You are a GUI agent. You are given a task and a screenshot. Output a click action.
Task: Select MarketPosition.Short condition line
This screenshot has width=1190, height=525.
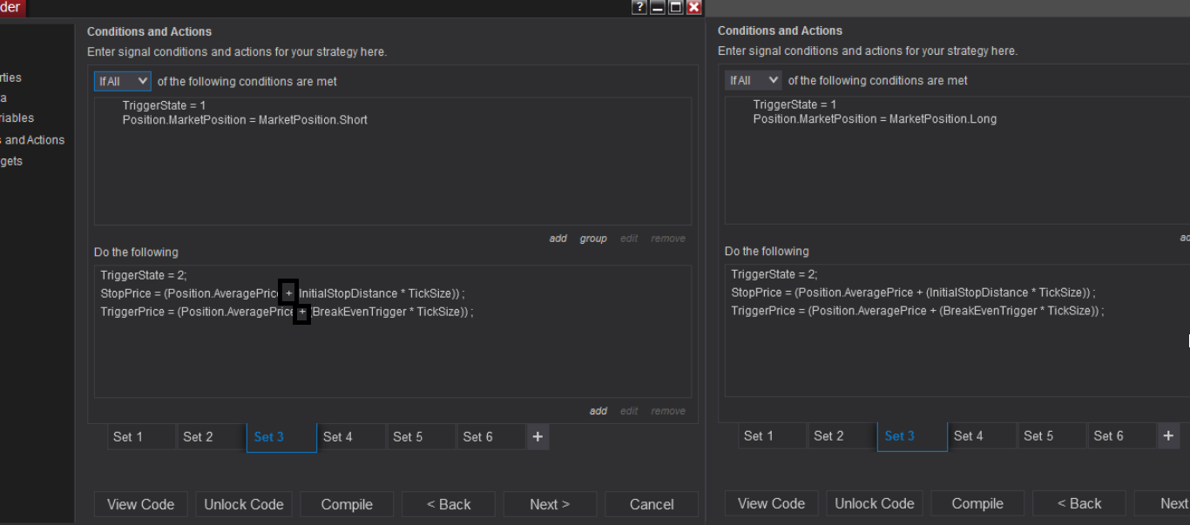pyautogui.click(x=245, y=120)
